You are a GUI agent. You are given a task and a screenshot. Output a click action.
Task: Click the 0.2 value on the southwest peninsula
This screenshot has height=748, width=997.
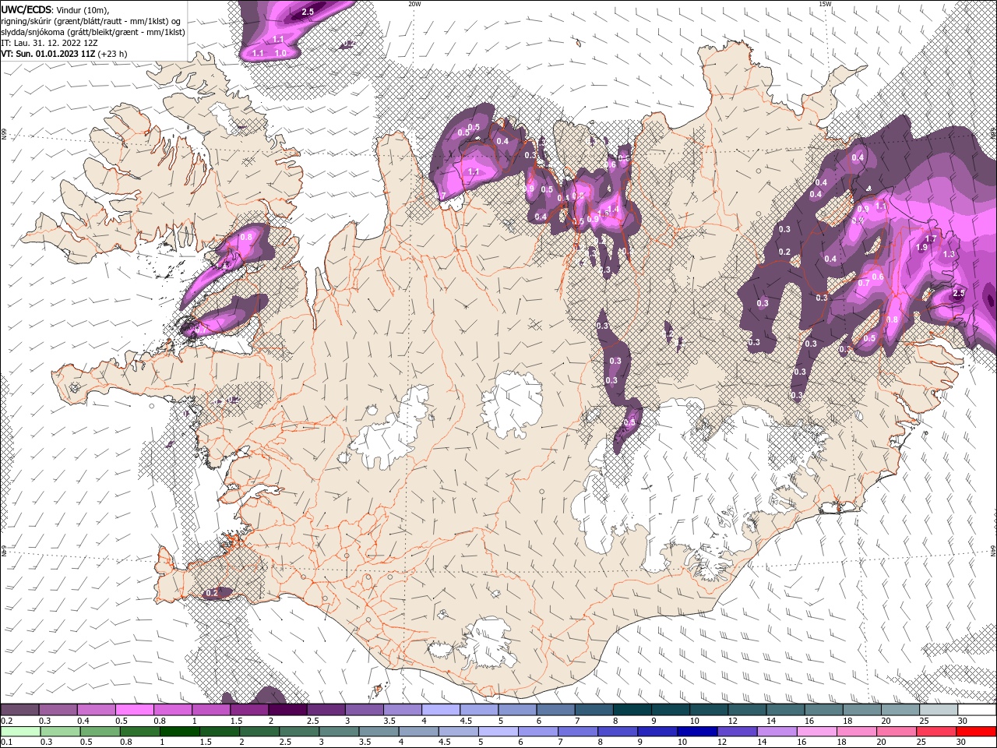pos(211,593)
